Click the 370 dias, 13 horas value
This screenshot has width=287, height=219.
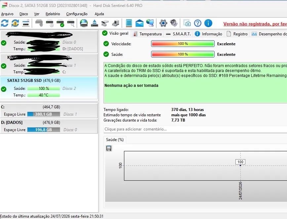tap(187, 110)
